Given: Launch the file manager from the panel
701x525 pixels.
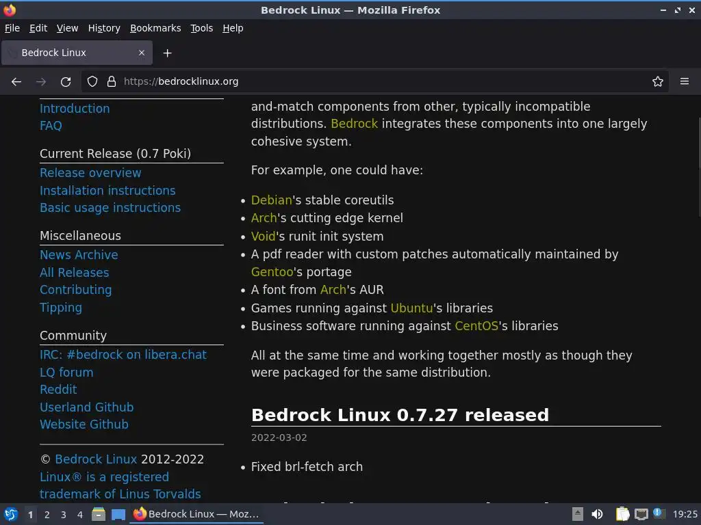Looking at the screenshot, I should [99, 514].
